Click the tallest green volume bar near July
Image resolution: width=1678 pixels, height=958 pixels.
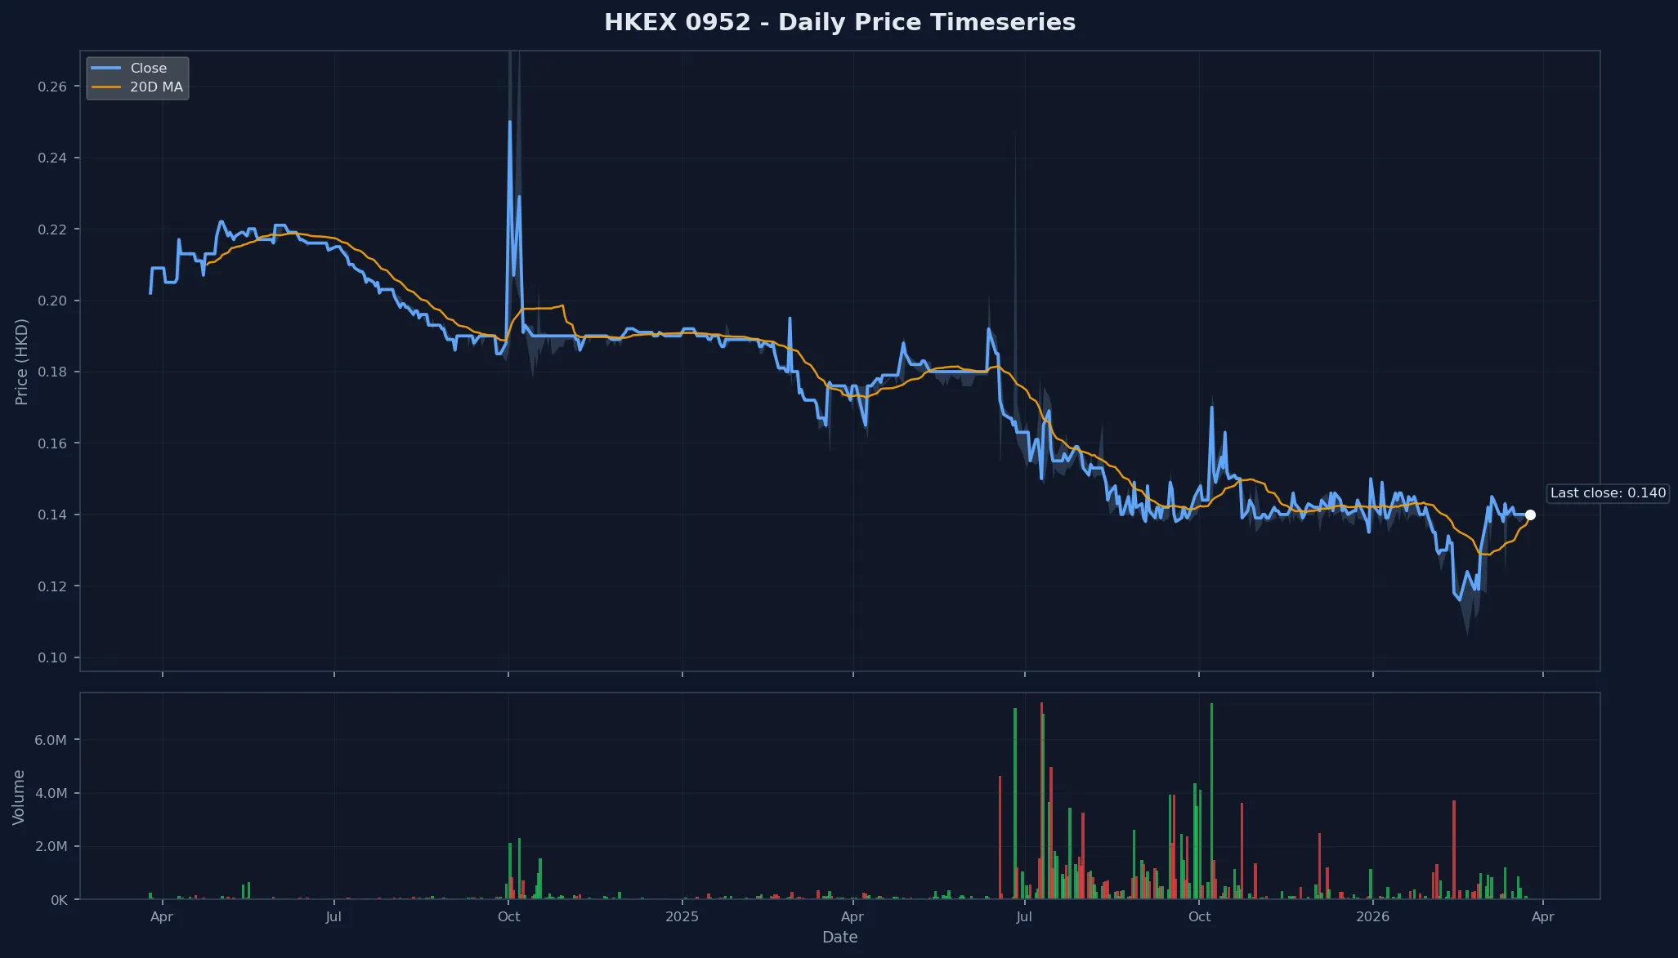pos(1014,776)
